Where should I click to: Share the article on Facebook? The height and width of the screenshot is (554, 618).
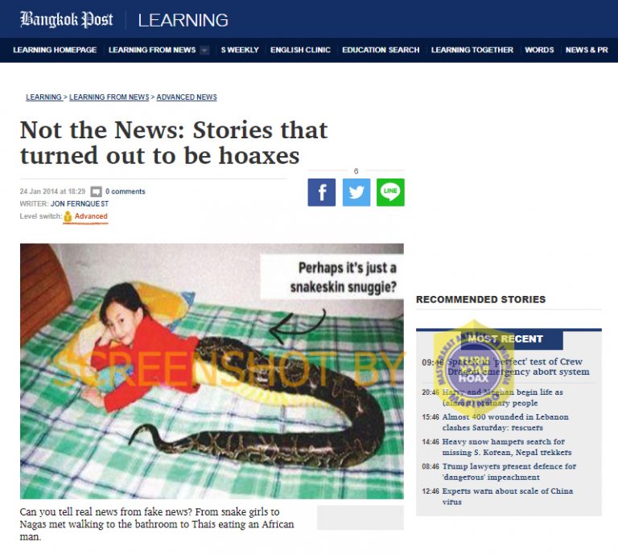tap(322, 192)
